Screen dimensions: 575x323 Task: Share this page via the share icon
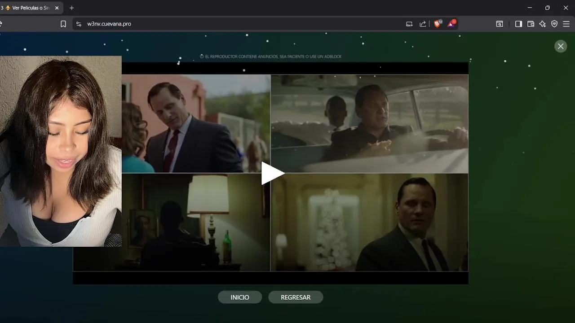[x=423, y=24]
